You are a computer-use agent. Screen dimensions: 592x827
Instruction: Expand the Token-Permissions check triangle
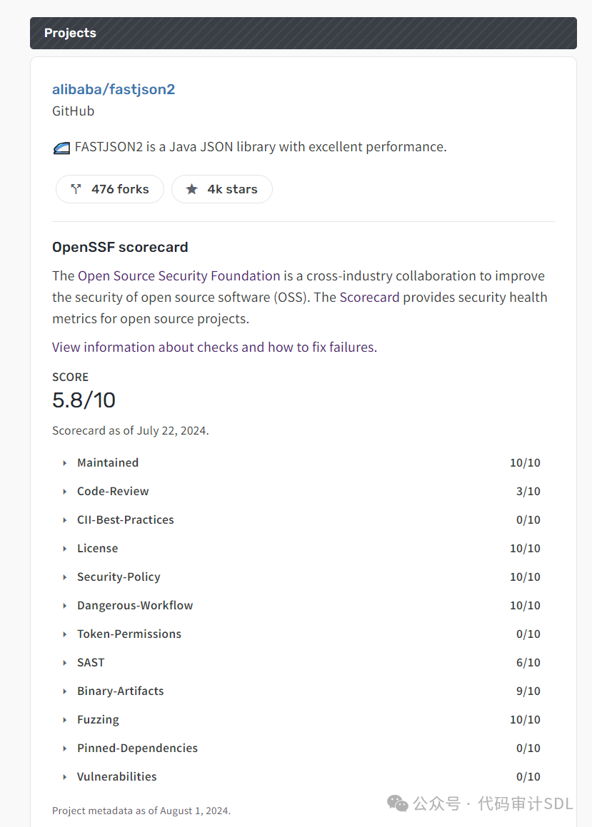tap(64, 634)
